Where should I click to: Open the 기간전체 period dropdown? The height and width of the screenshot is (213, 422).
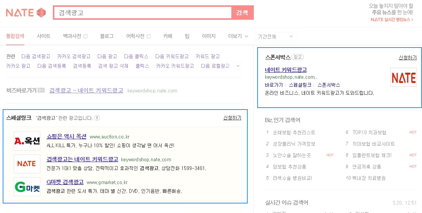275,36
